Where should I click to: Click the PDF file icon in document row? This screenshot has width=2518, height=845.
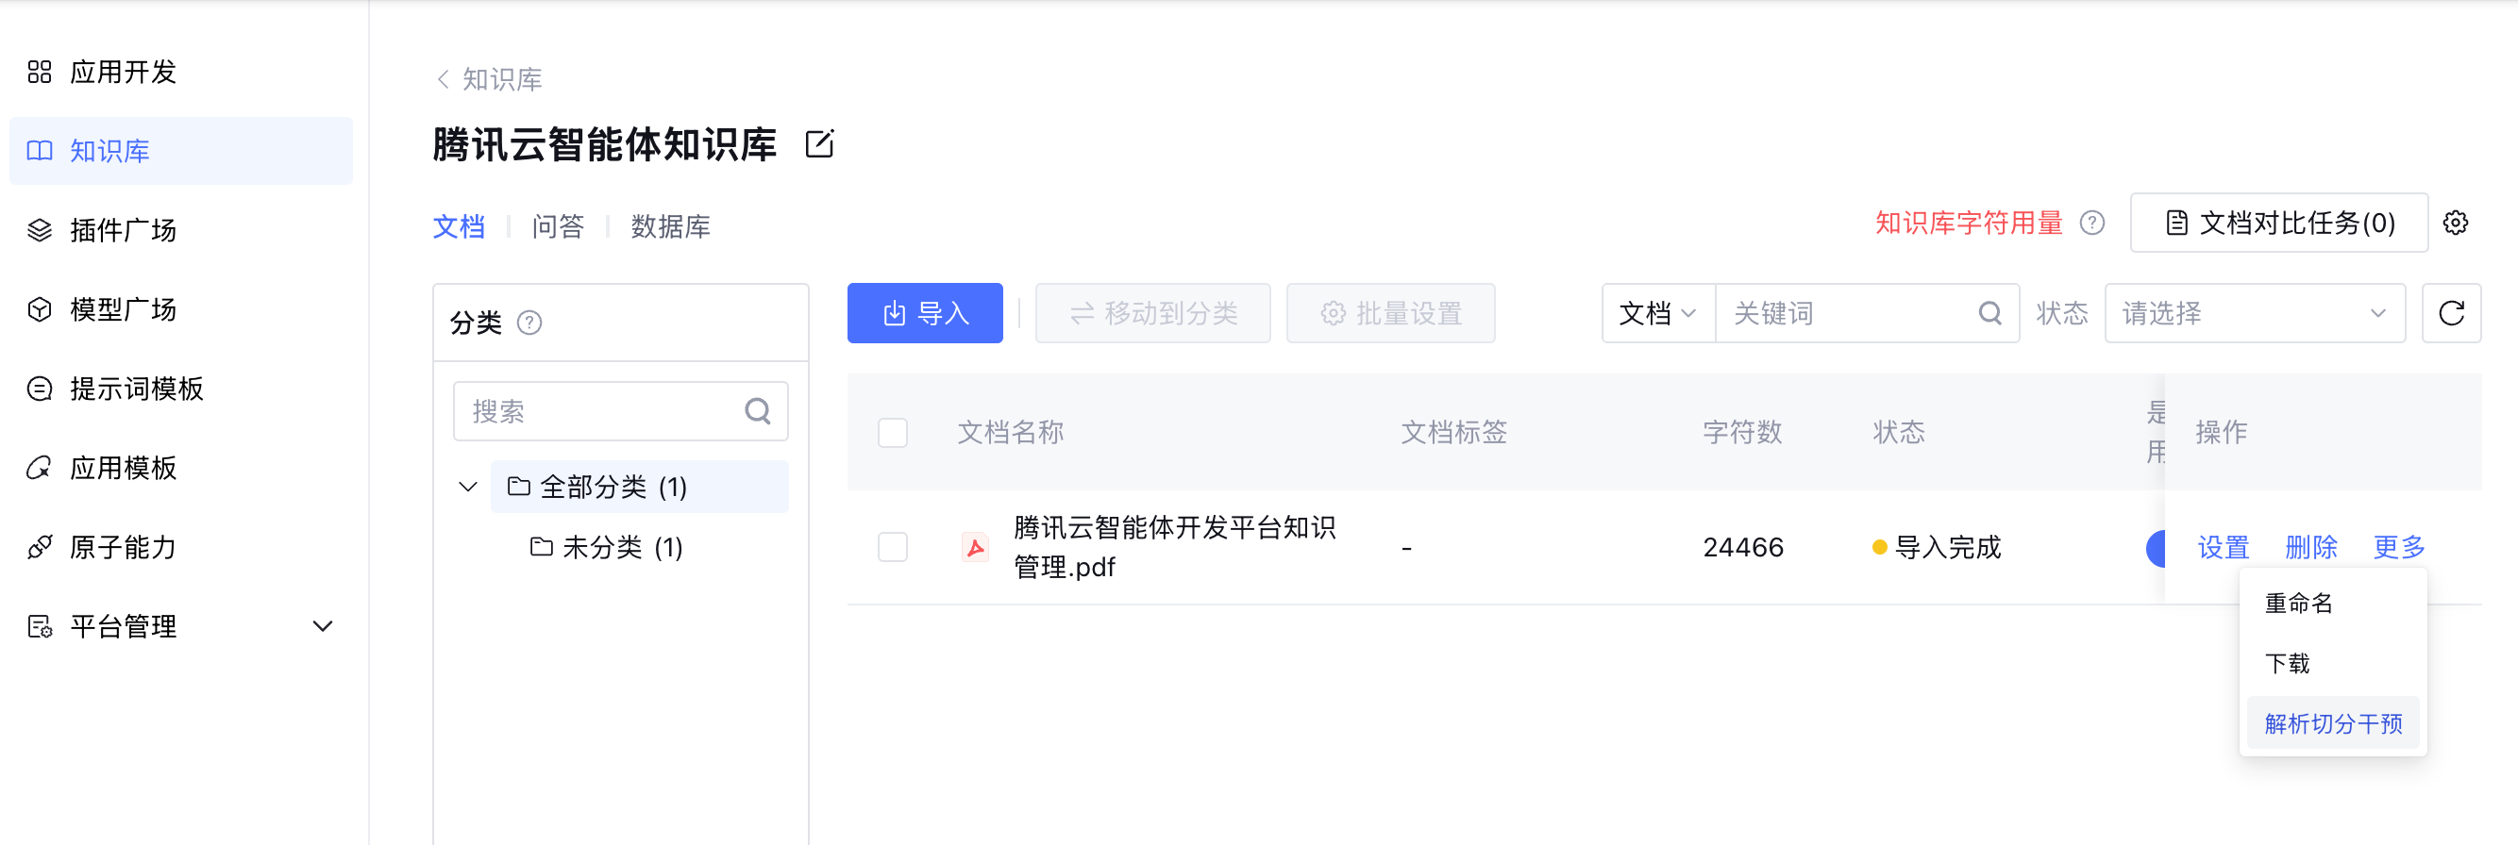(975, 547)
